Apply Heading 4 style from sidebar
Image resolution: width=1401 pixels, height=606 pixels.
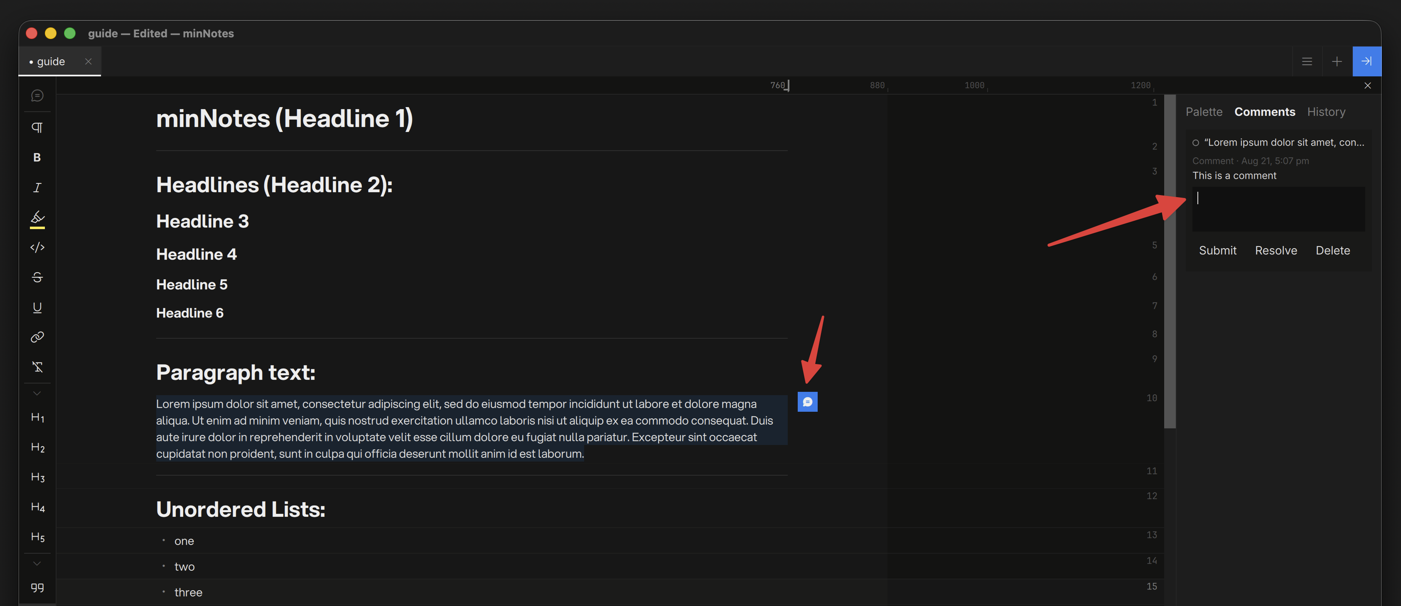click(37, 507)
